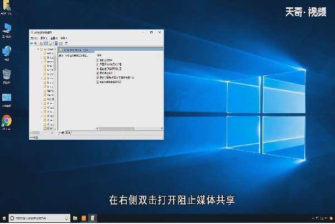Select the highlighted Windows Media Player tree folder
This screenshot has width=335, height=224.
[49, 129]
